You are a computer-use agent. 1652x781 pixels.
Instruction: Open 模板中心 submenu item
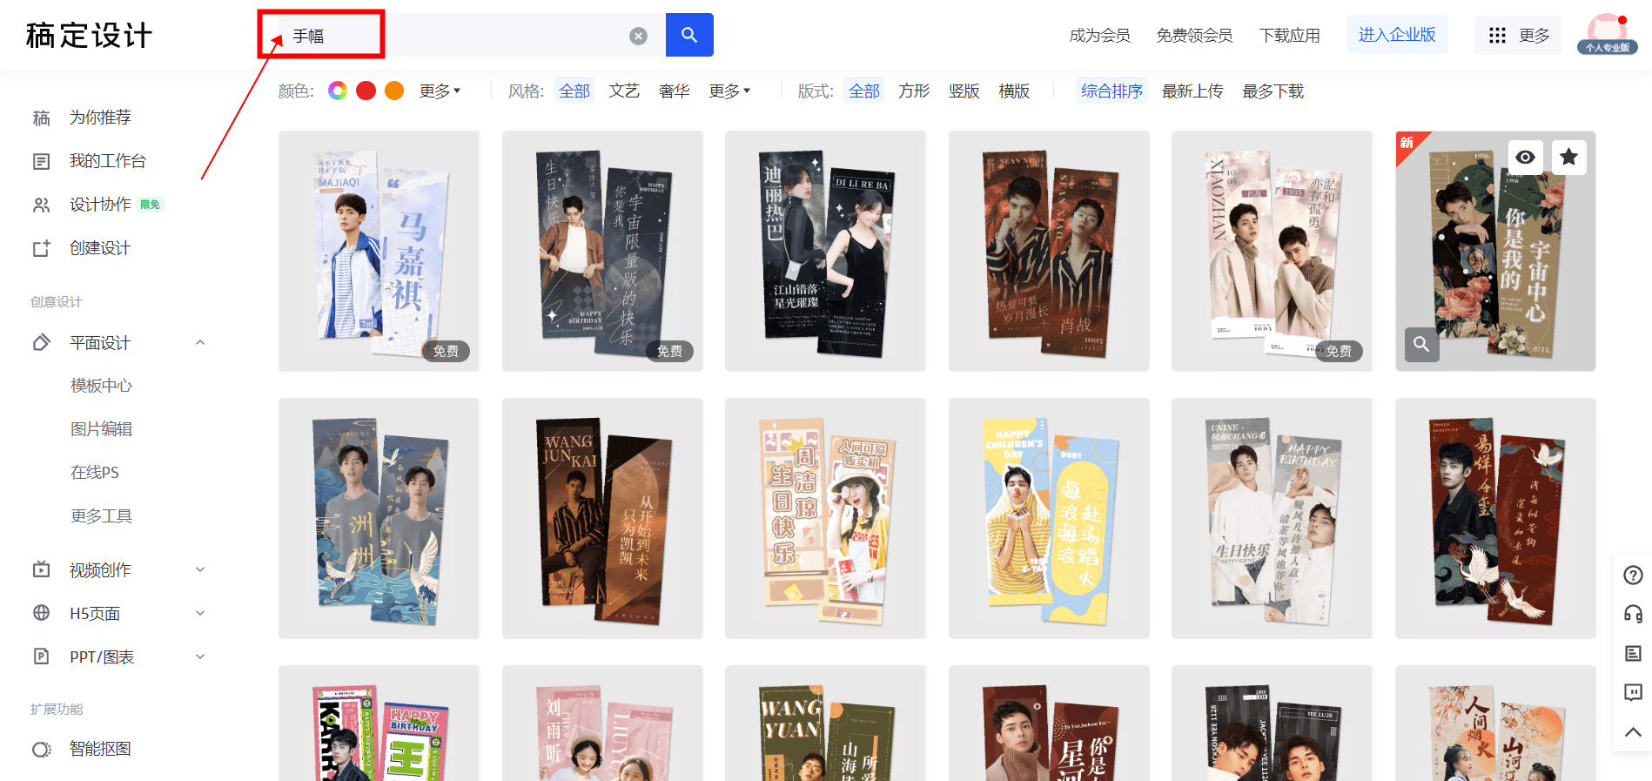click(102, 386)
